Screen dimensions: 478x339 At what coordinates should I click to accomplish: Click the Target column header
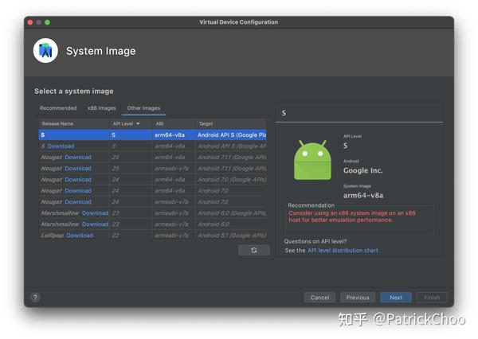[231, 123]
